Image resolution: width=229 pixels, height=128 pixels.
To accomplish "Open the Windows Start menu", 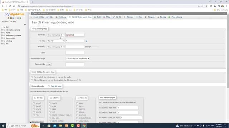I will click(3, 126).
